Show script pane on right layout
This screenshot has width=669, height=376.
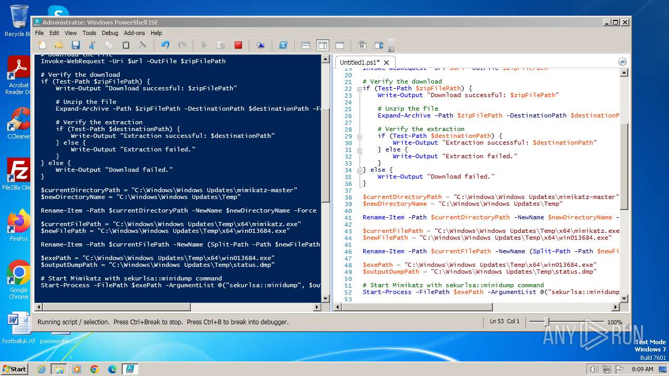[x=322, y=45]
